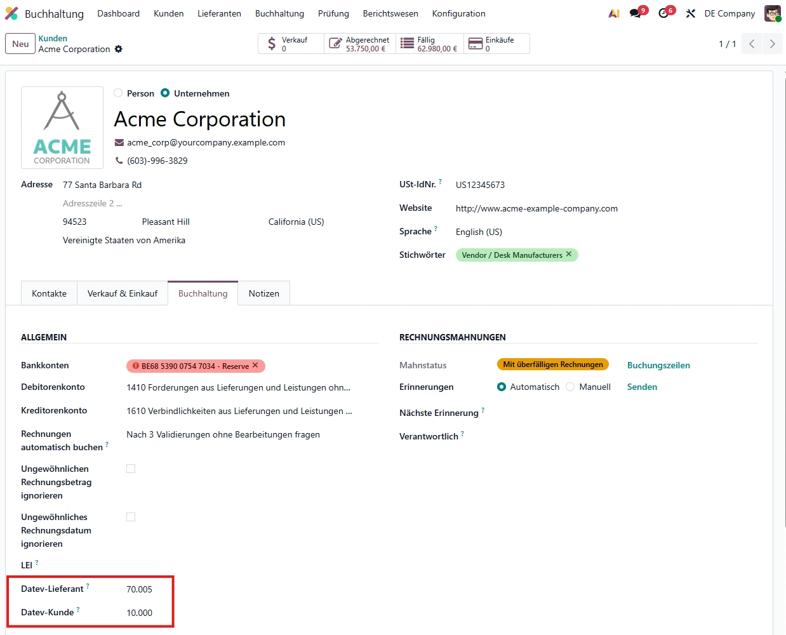786x635 pixels.
Task: Open the AI assistant icon
Action: click(613, 13)
